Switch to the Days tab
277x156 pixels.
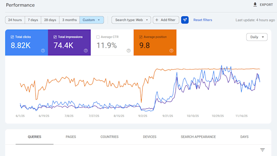pyautogui.click(x=244, y=137)
